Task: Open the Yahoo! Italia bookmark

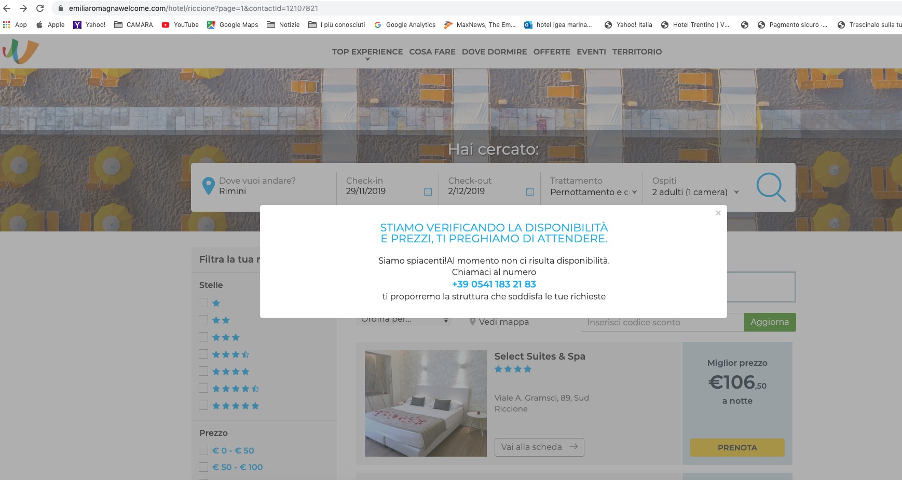Action: [628, 24]
